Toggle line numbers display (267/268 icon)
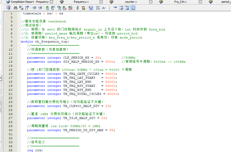231x152 pixels. tap(98, 8)
